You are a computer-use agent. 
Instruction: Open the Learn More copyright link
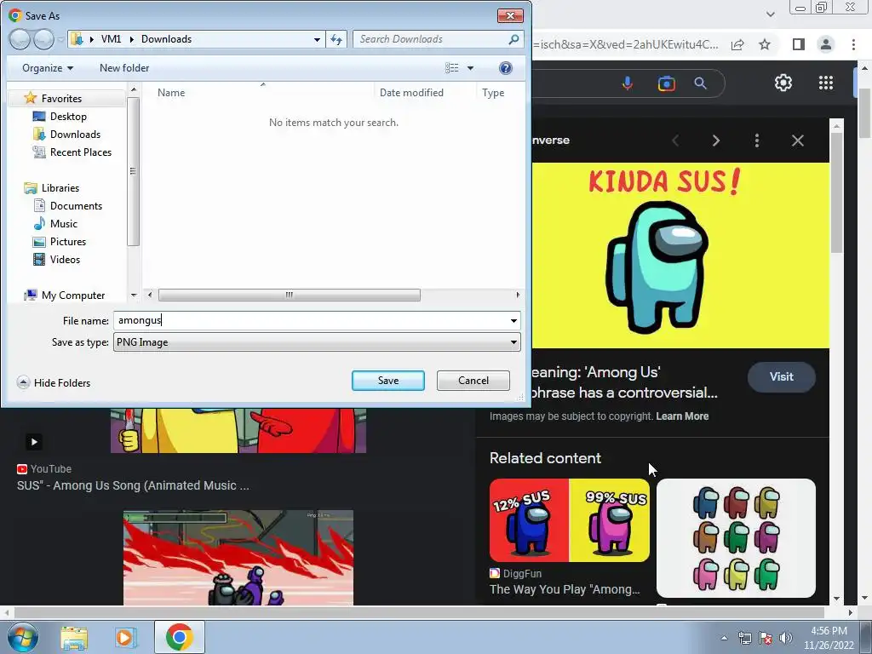coord(682,416)
